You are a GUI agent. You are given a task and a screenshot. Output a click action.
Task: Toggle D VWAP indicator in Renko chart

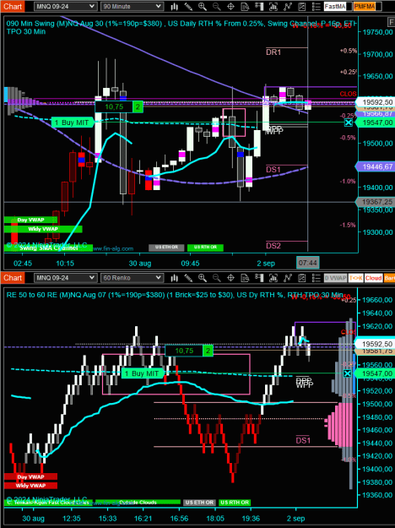click(x=335, y=278)
